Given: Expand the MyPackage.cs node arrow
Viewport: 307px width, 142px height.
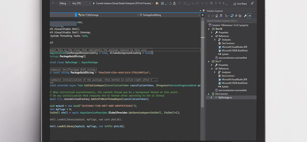Looking at the screenshot, I should point(212,98).
